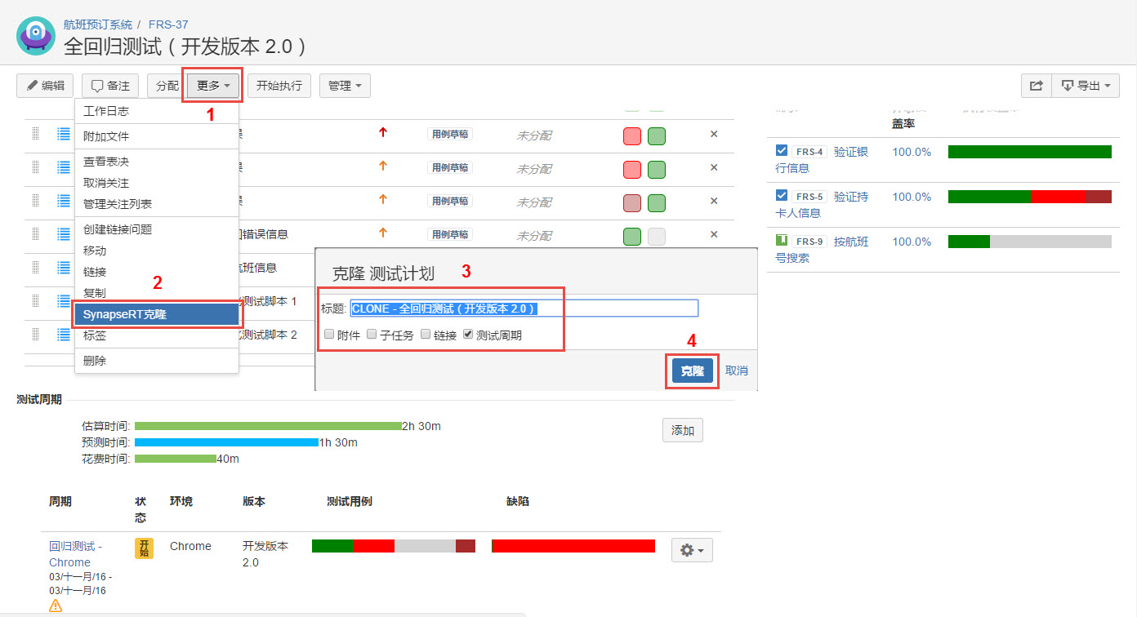Click the blue checkbox issue icon for FRS-4
This screenshot has width=1137, height=617.
pyautogui.click(x=782, y=151)
